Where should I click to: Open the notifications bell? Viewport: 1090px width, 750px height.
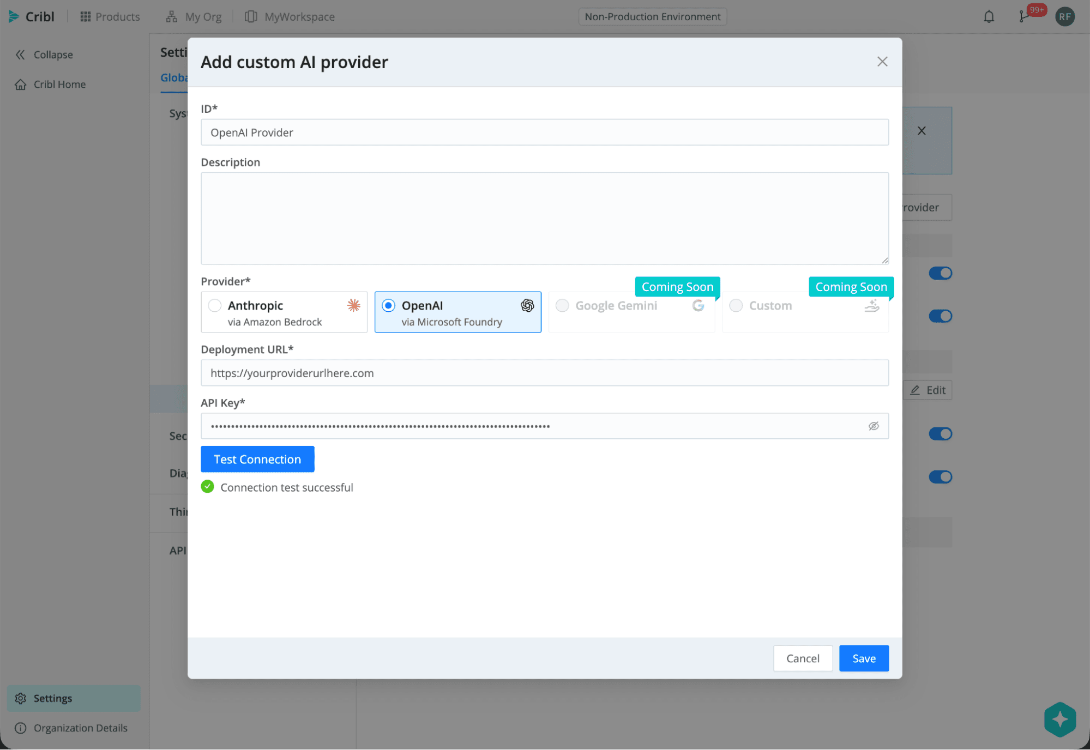click(x=989, y=16)
